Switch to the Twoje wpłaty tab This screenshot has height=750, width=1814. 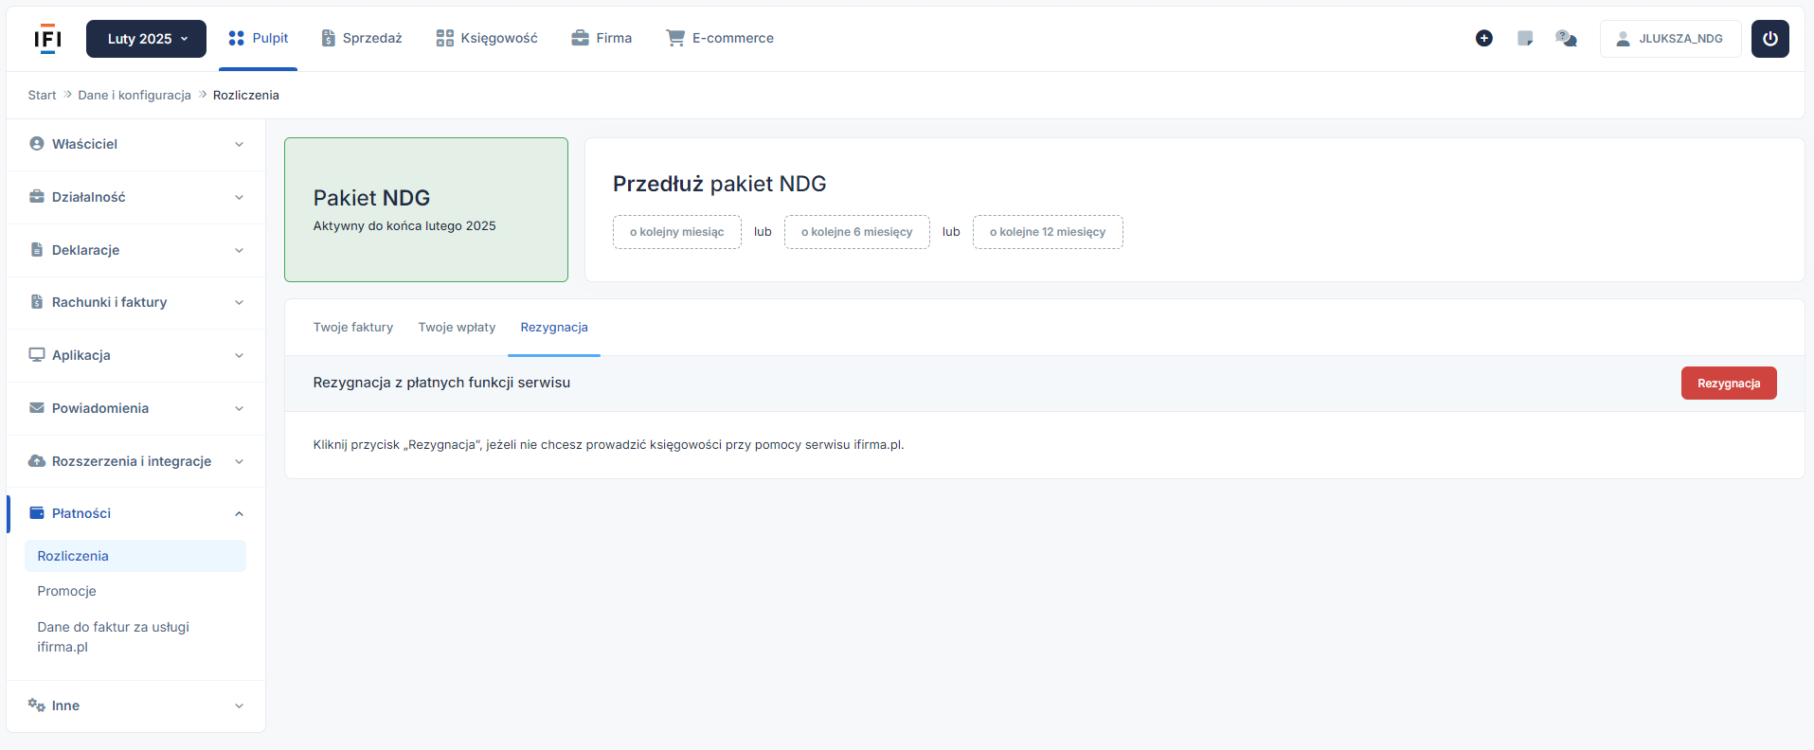457,328
